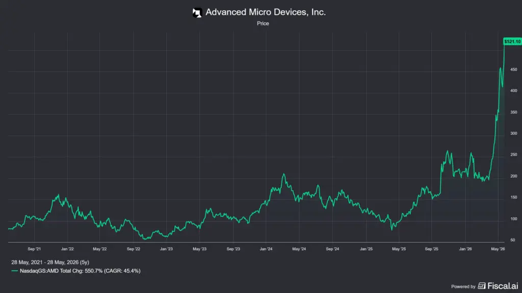522x293 pixels.
Task: Click the 'May '25' x-axis label
Action: [399, 249]
